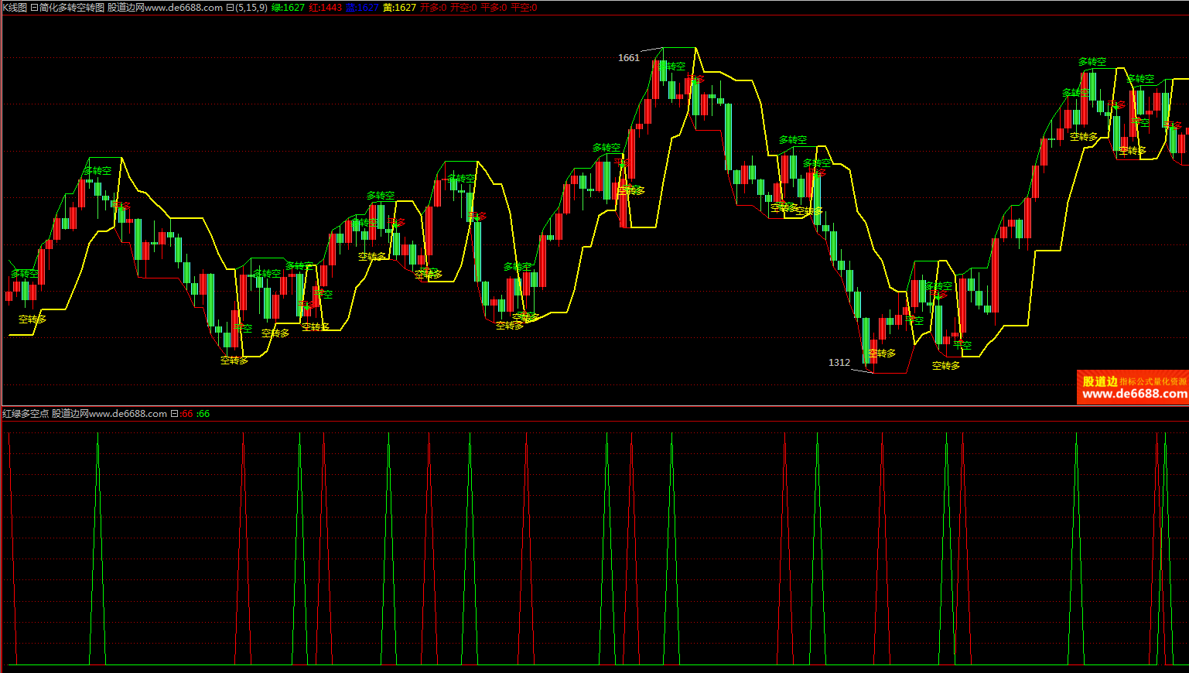Screen dimensions: 1189x673
Task: Click the 红绿多空点 sub-indicator title
Action: pyautogui.click(x=26, y=414)
